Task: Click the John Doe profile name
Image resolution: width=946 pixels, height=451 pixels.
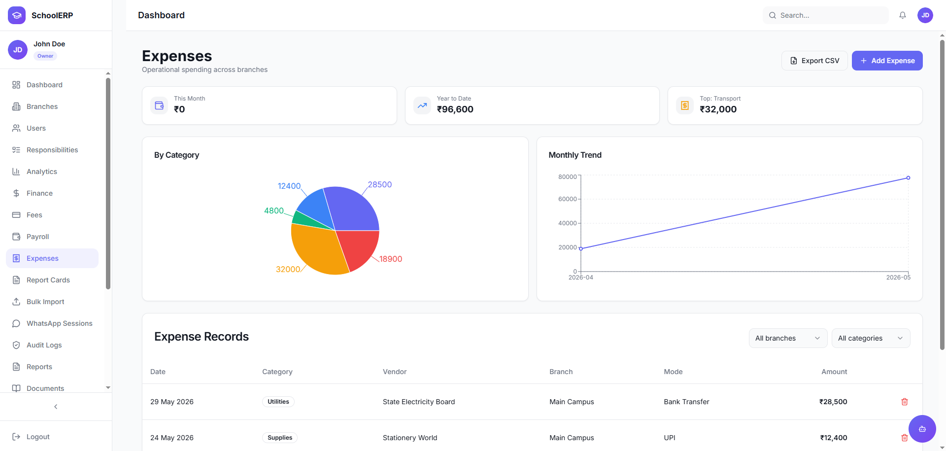Action: (x=49, y=44)
